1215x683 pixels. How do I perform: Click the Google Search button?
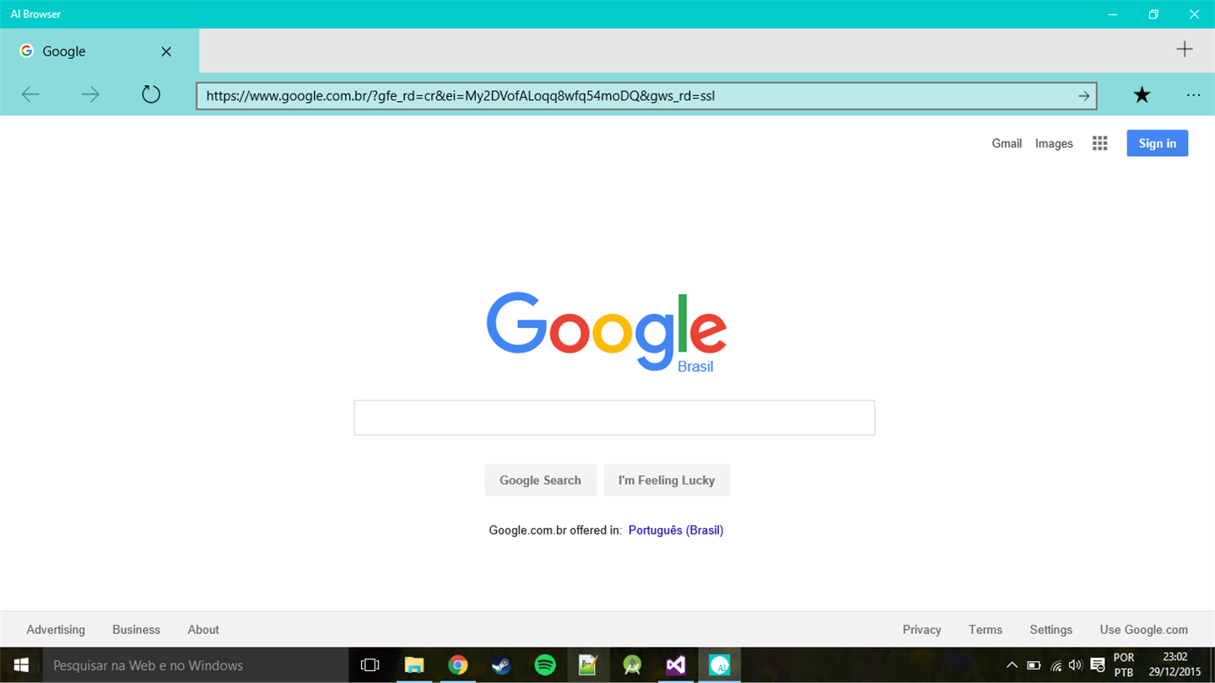[x=540, y=480]
